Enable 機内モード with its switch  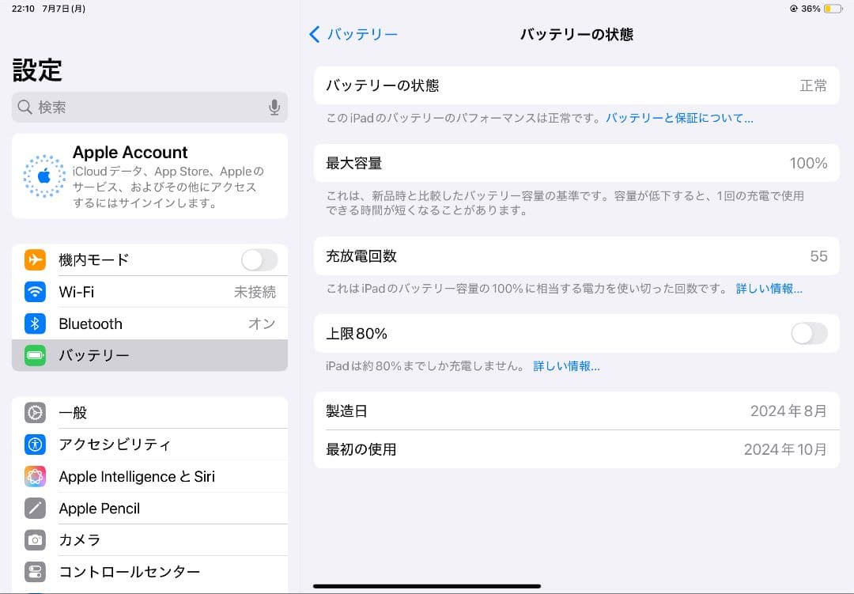259,259
